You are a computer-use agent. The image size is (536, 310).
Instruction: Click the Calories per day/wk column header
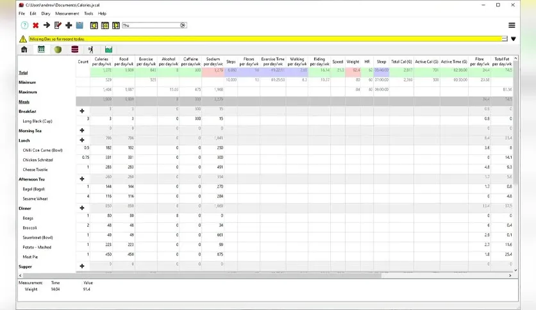(101, 61)
